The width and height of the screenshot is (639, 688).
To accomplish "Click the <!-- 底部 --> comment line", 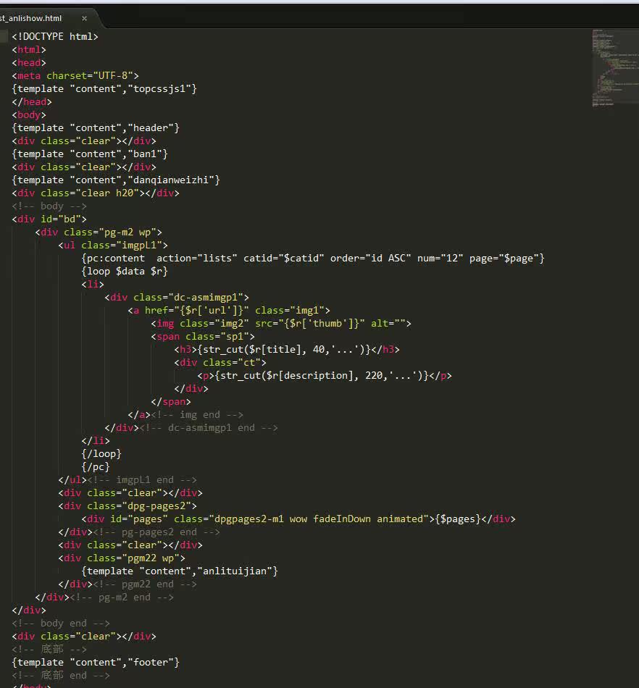I will 49,650.
